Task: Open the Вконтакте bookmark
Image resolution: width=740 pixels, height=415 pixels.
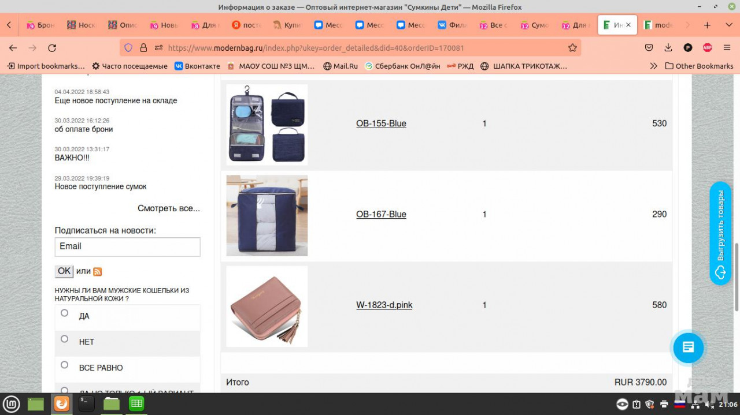Action: [197, 66]
